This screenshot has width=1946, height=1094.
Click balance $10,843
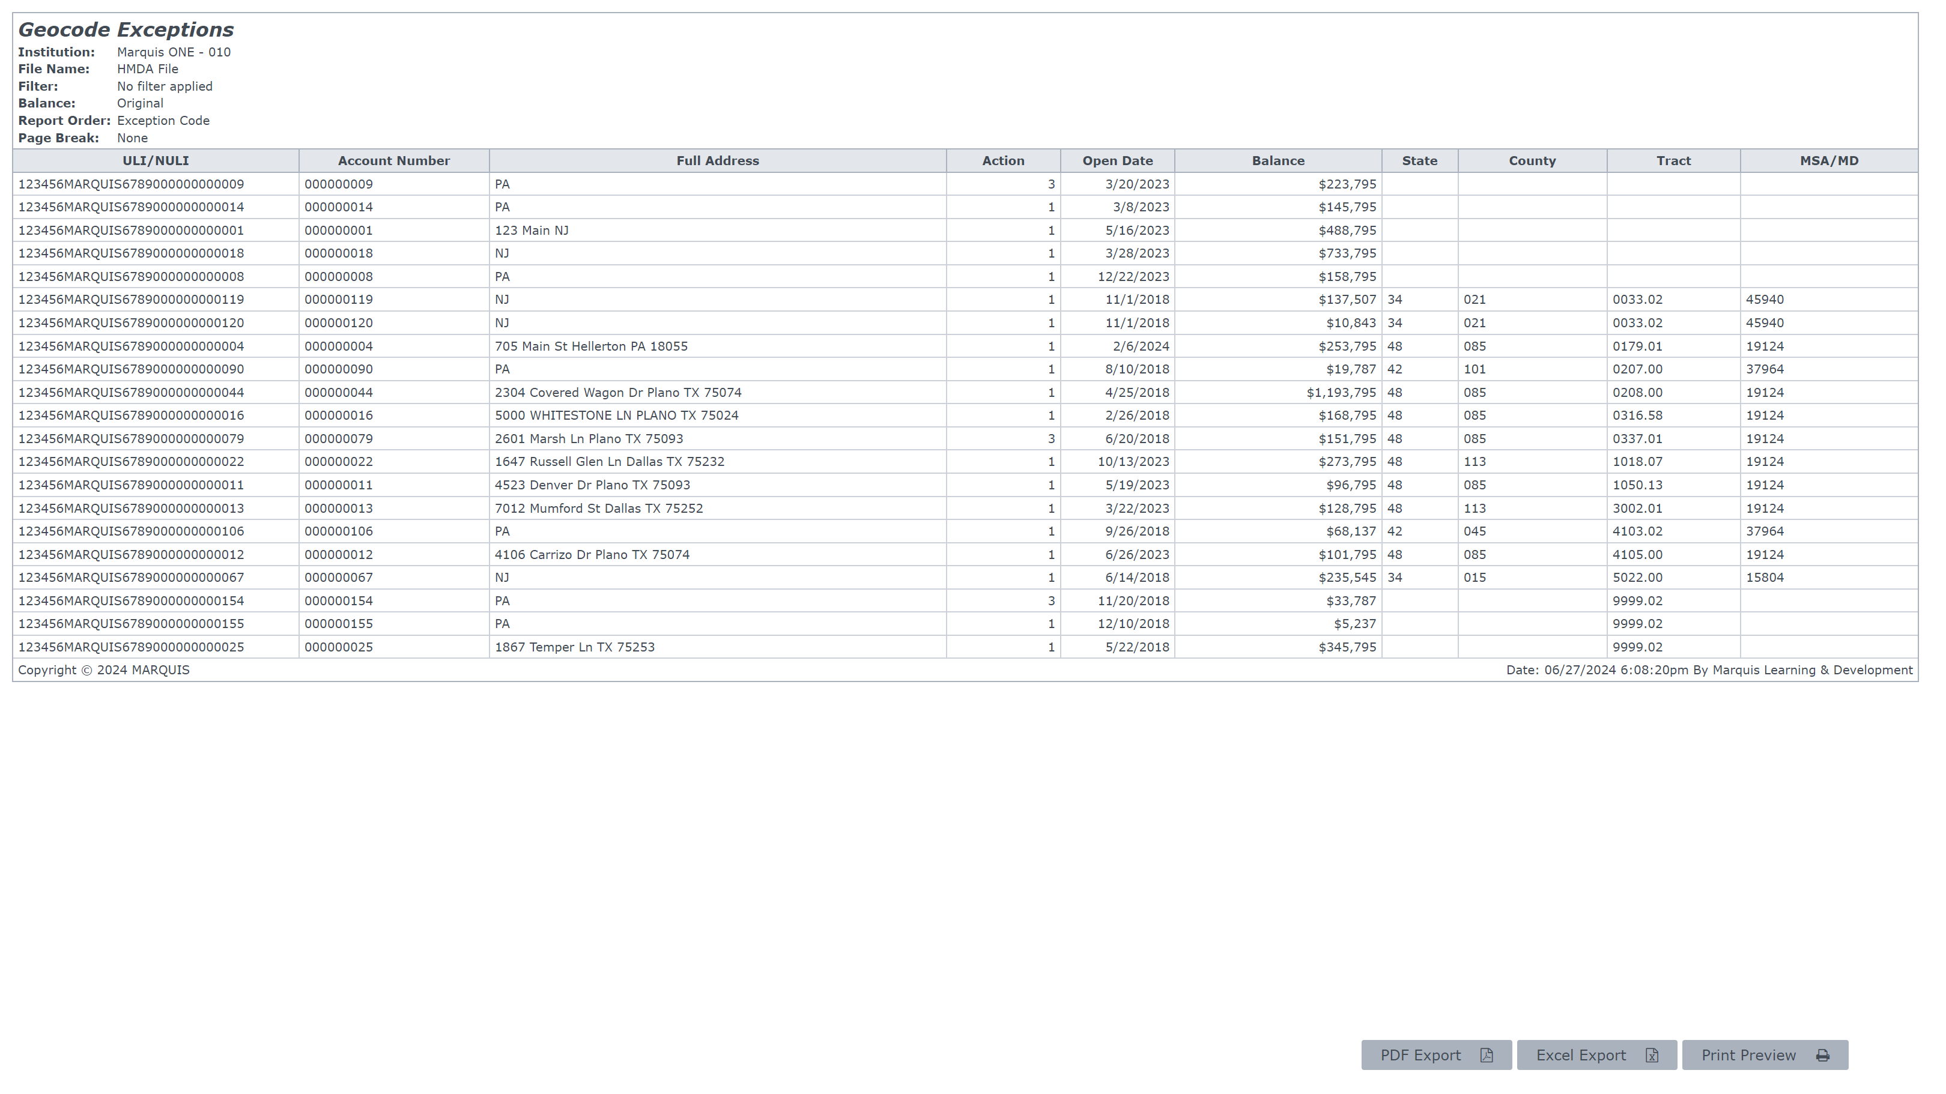click(1351, 322)
